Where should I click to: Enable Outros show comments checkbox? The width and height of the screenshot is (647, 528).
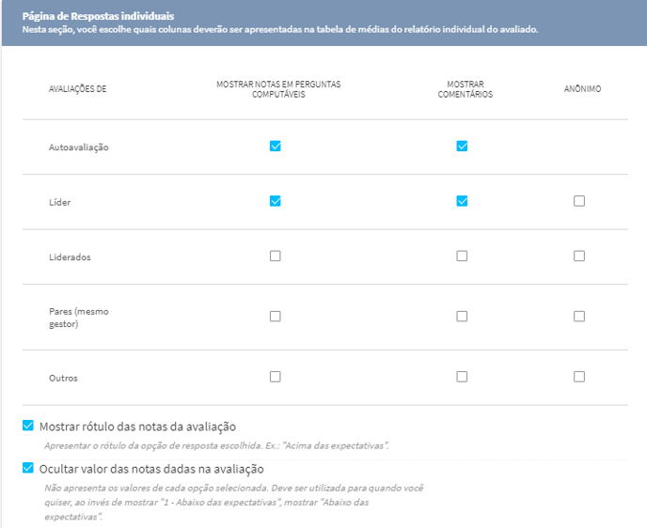tap(462, 377)
